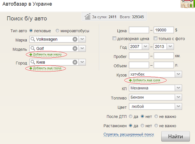Image resolution: width=195 pixels, height=144 pixels.
Task: Tick the только с фото checkbox
Action: click(x=155, y=39)
